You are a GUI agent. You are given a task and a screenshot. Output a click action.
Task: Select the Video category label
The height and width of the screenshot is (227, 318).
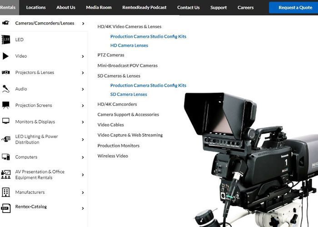coord(21,56)
